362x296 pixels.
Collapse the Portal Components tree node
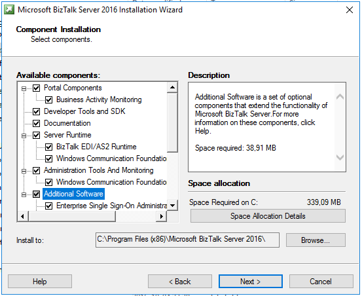point(24,88)
